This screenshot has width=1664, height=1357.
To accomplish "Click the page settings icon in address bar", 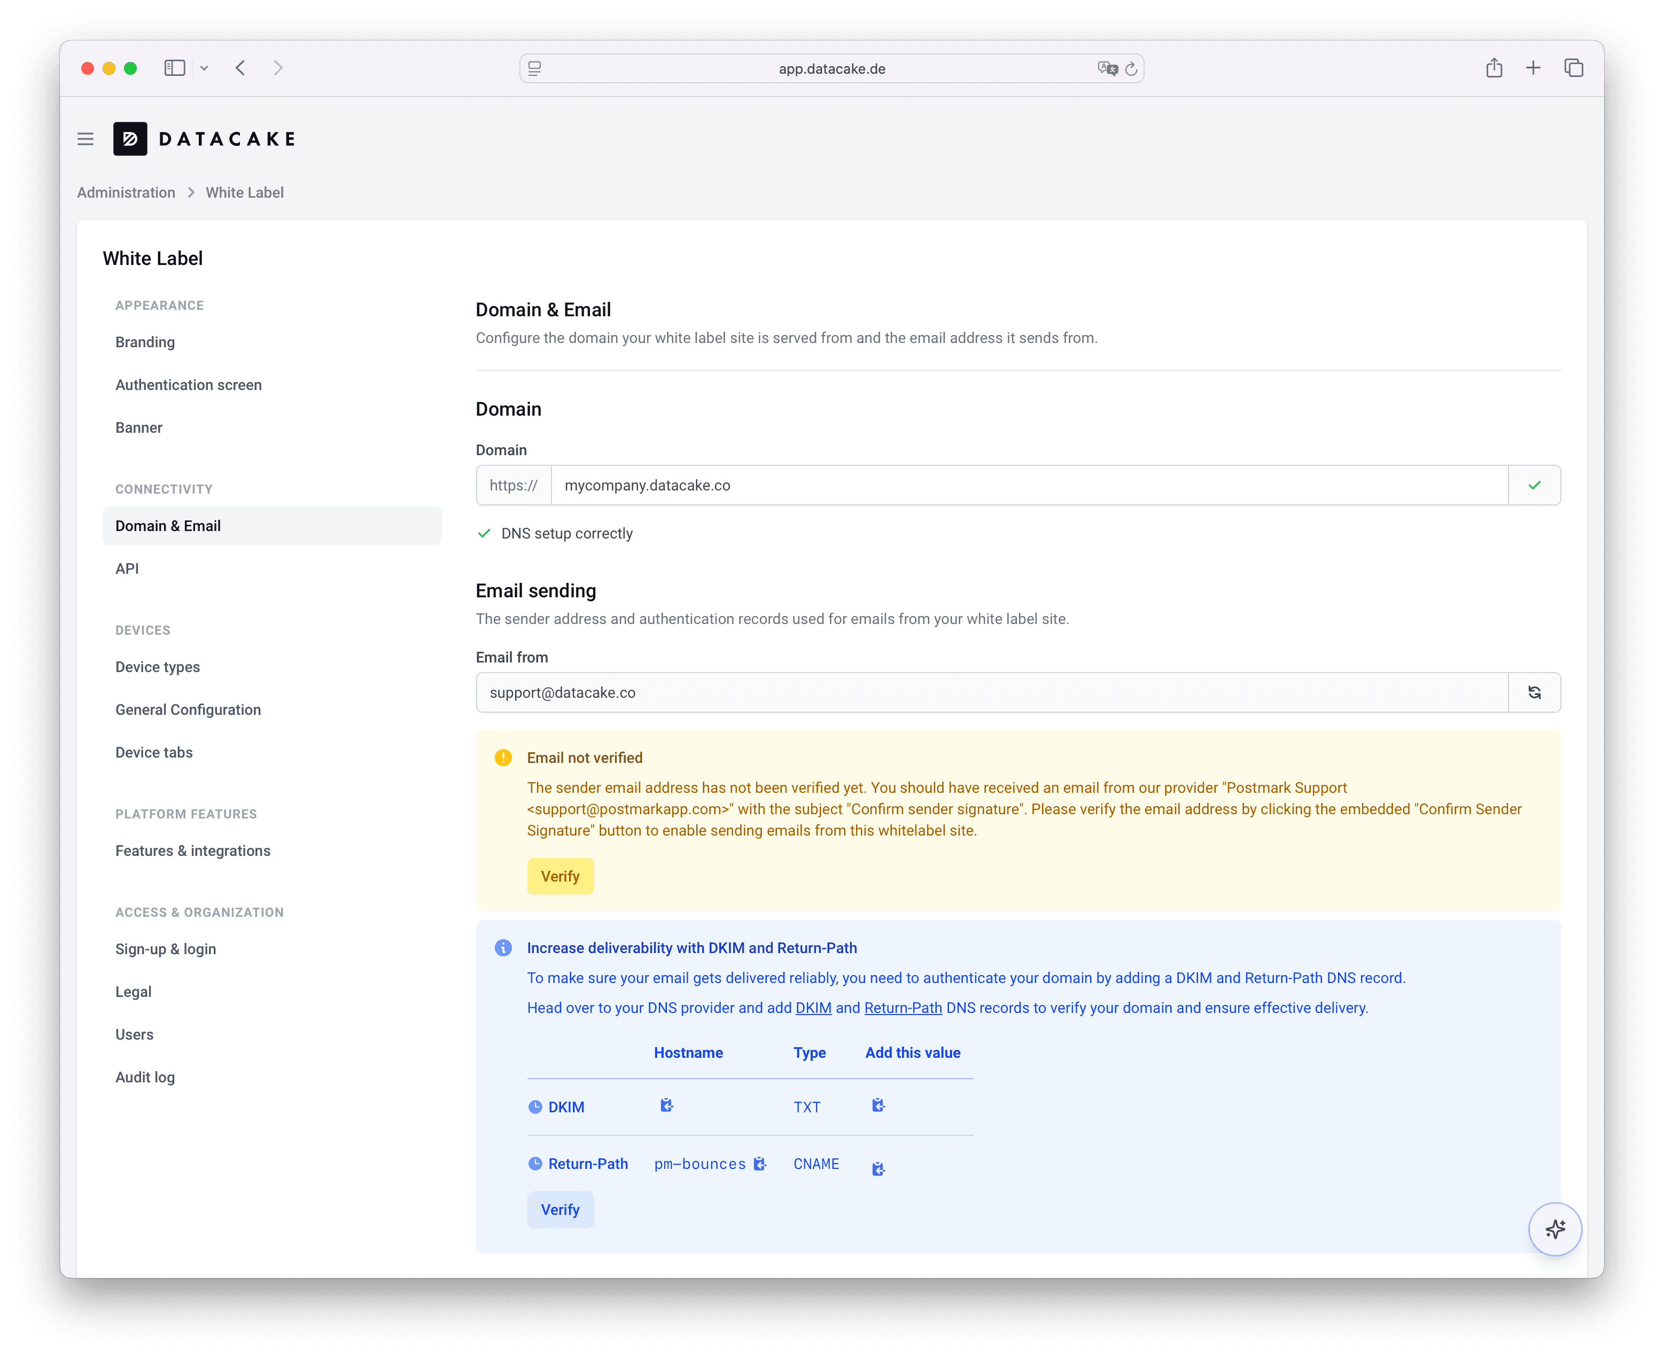I will [x=535, y=69].
